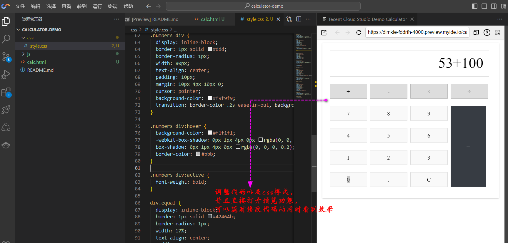This screenshot has width=508, height=243.
Task: Toggle secondary sidebar layout icon
Action: point(494,6)
